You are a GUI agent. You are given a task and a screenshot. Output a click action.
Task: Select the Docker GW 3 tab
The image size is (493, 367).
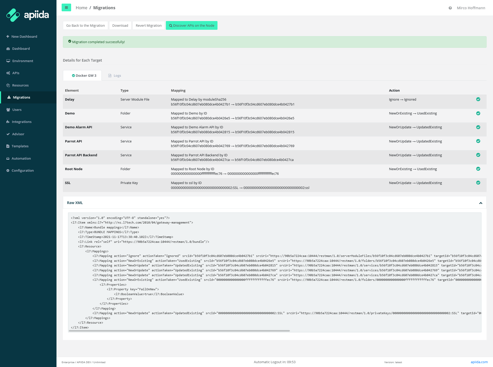[x=84, y=75]
